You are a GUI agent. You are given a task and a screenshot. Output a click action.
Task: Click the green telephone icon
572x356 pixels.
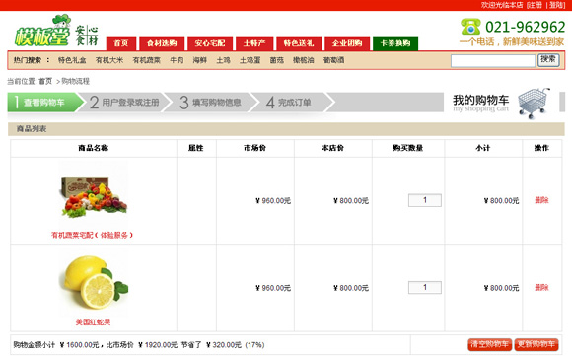tap(470, 27)
